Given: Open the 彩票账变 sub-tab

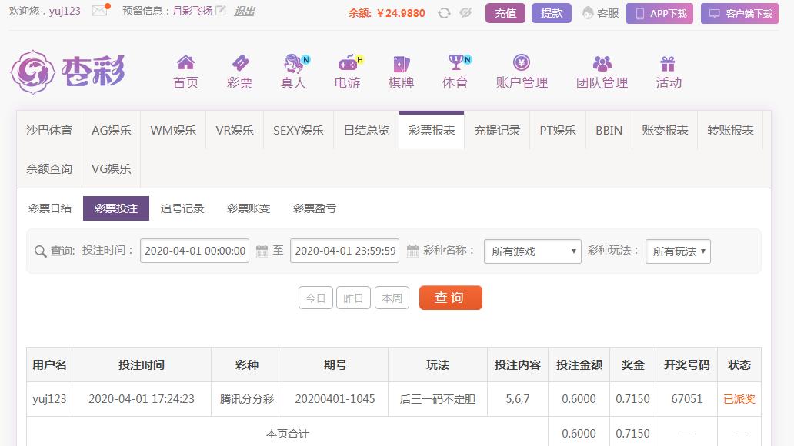Looking at the screenshot, I should (x=249, y=208).
